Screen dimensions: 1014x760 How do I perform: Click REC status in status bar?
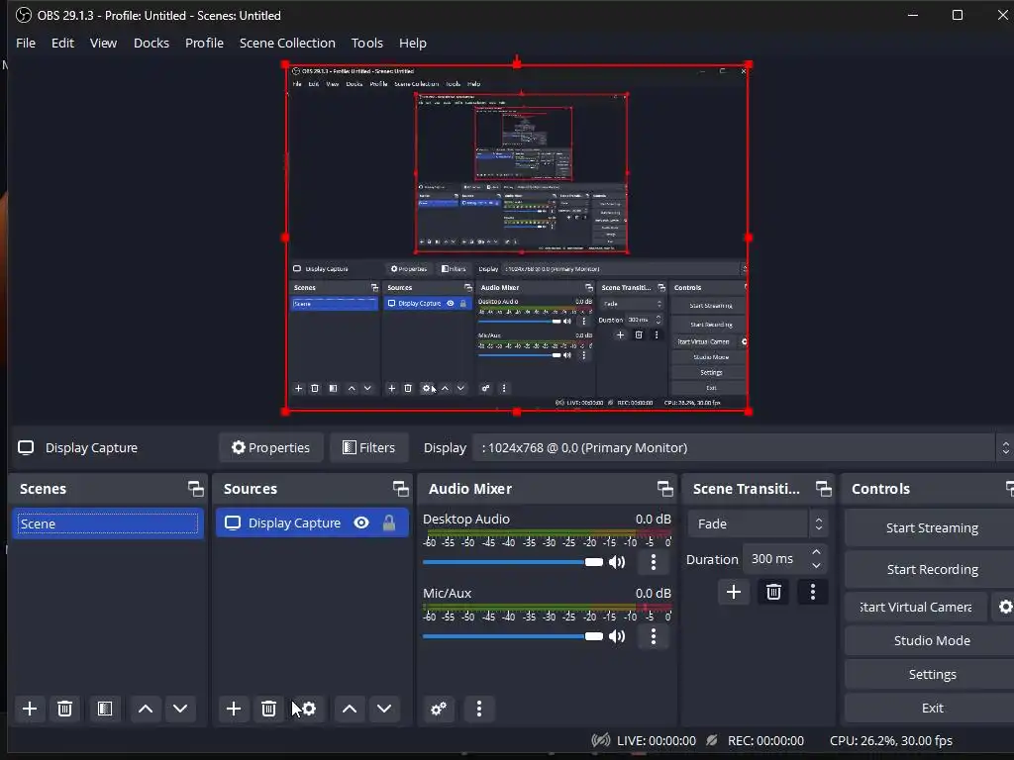765,741
